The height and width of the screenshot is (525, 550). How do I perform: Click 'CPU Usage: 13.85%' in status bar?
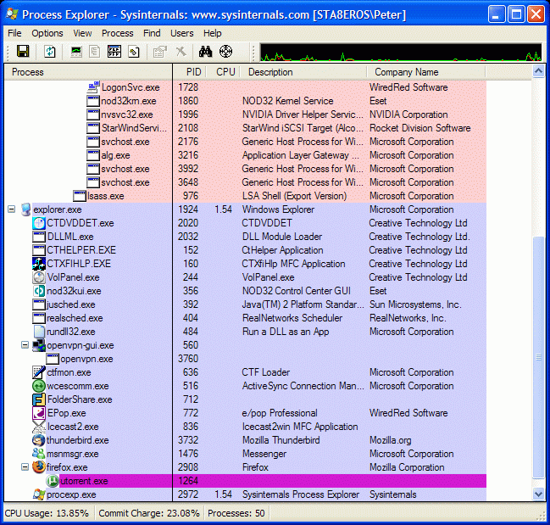tap(47, 513)
